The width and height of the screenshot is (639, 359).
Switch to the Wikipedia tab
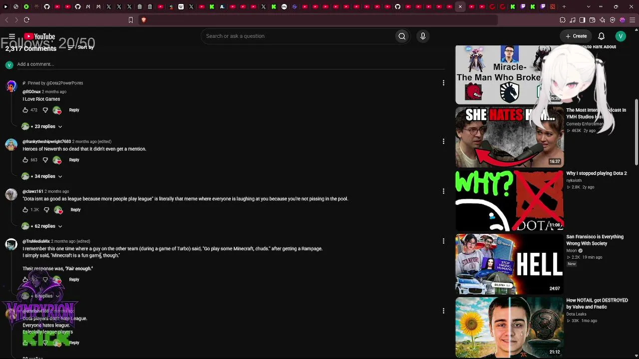pyautogui.click(x=181, y=6)
